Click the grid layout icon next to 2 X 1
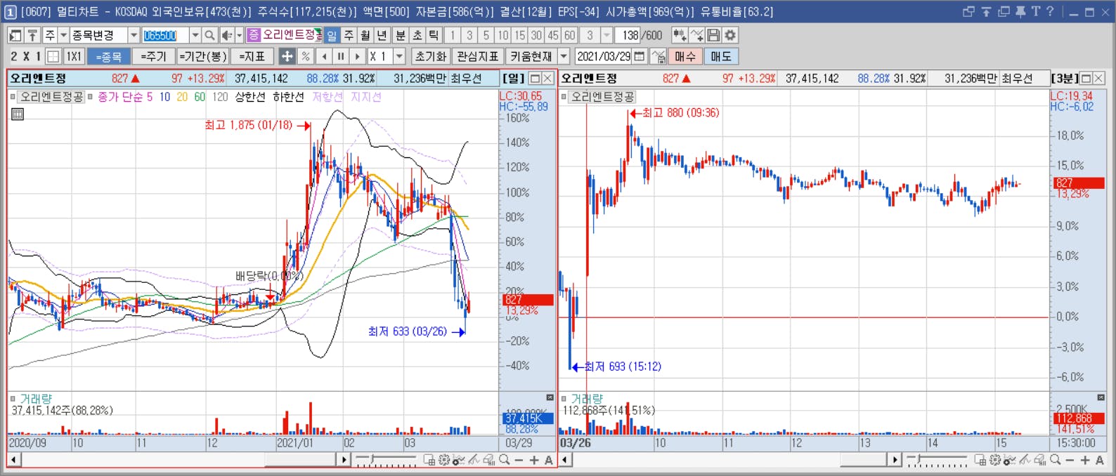 pyautogui.click(x=53, y=56)
